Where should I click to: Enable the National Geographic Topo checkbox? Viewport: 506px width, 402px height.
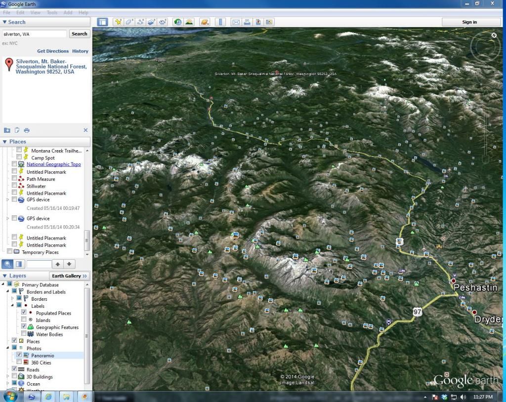coord(14,164)
